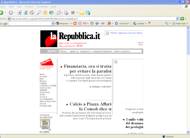Click the Internet zone status bar indicator
Image resolution: width=190 pixels, height=138 pixels.
click(x=168, y=137)
